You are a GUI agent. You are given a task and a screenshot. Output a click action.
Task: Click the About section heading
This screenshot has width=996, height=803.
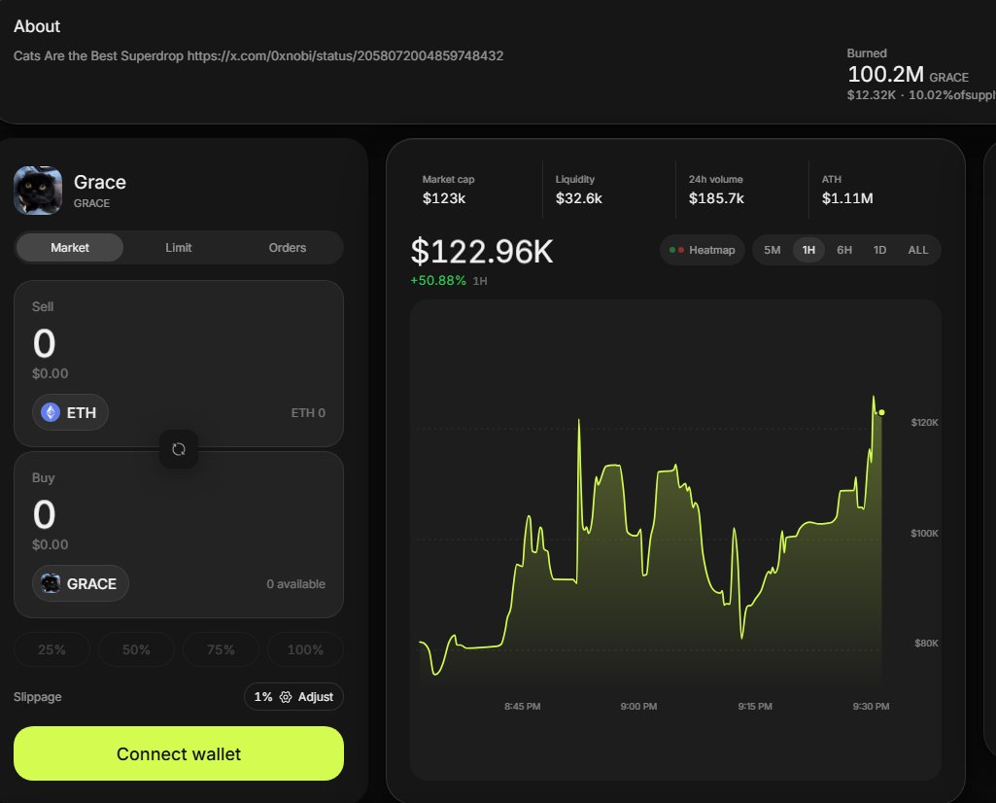tap(37, 26)
